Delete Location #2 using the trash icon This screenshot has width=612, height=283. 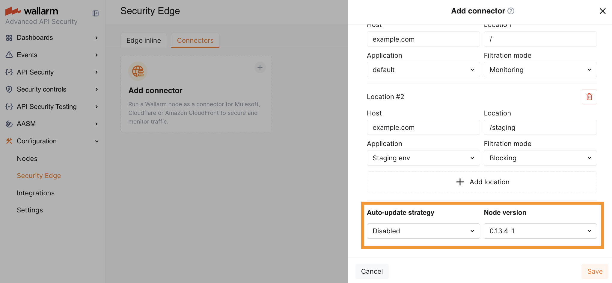(589, 97)
